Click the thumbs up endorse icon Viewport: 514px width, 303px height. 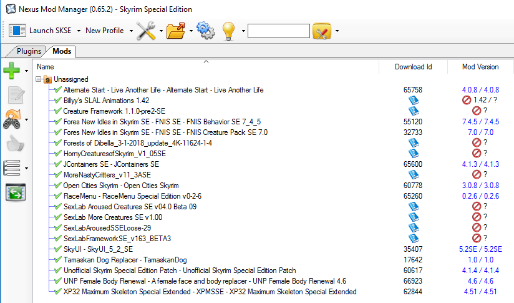tap(15, 144)
